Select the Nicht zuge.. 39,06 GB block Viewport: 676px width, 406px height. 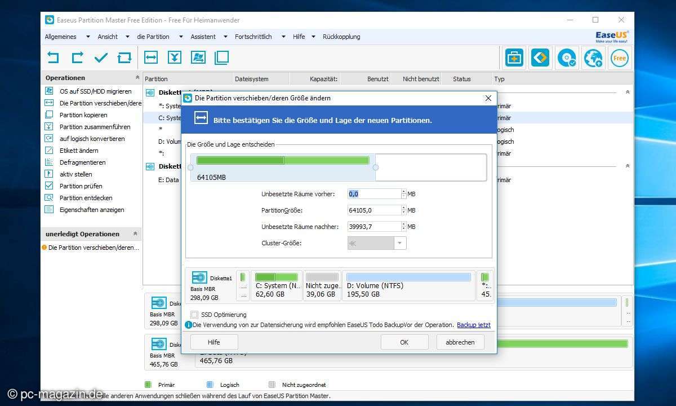[x=322, y=285]
